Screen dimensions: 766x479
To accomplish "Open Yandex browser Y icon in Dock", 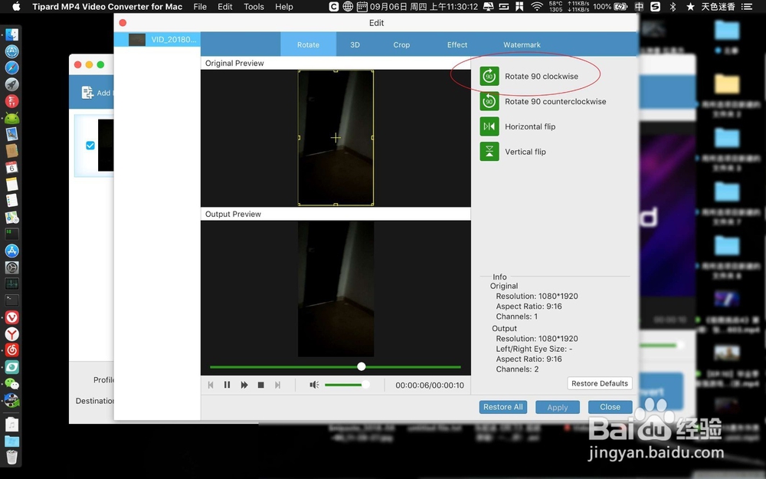I will (11, 334).
